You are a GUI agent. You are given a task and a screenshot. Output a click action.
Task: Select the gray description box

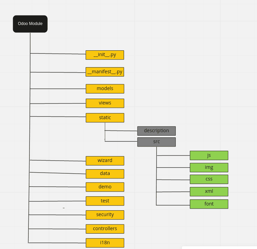pyautogui.click(x=157, y=131)
